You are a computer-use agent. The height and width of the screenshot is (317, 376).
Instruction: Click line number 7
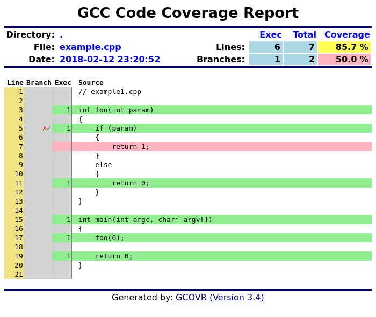tap(21, 147)
